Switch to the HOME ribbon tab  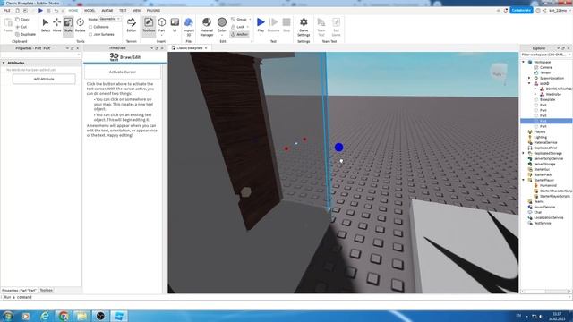coord(73,11)
